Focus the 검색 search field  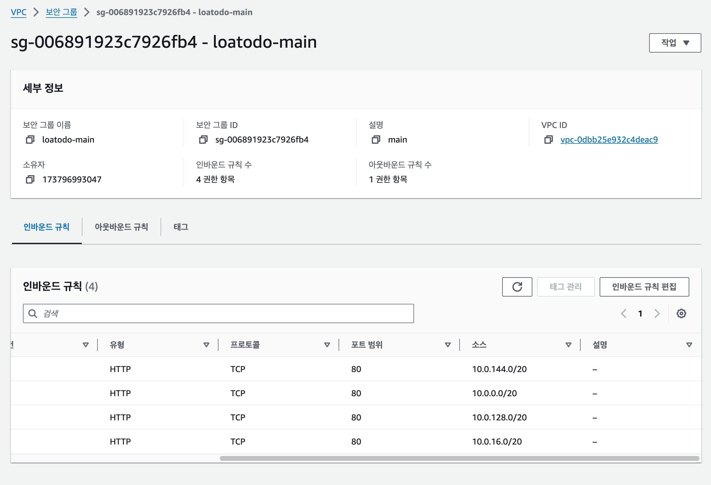point(218,313)
